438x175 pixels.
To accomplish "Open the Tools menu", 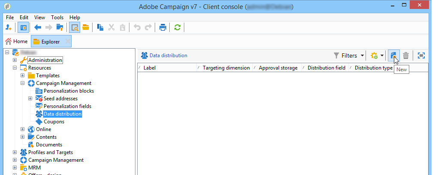I will (x=57, y=17).
